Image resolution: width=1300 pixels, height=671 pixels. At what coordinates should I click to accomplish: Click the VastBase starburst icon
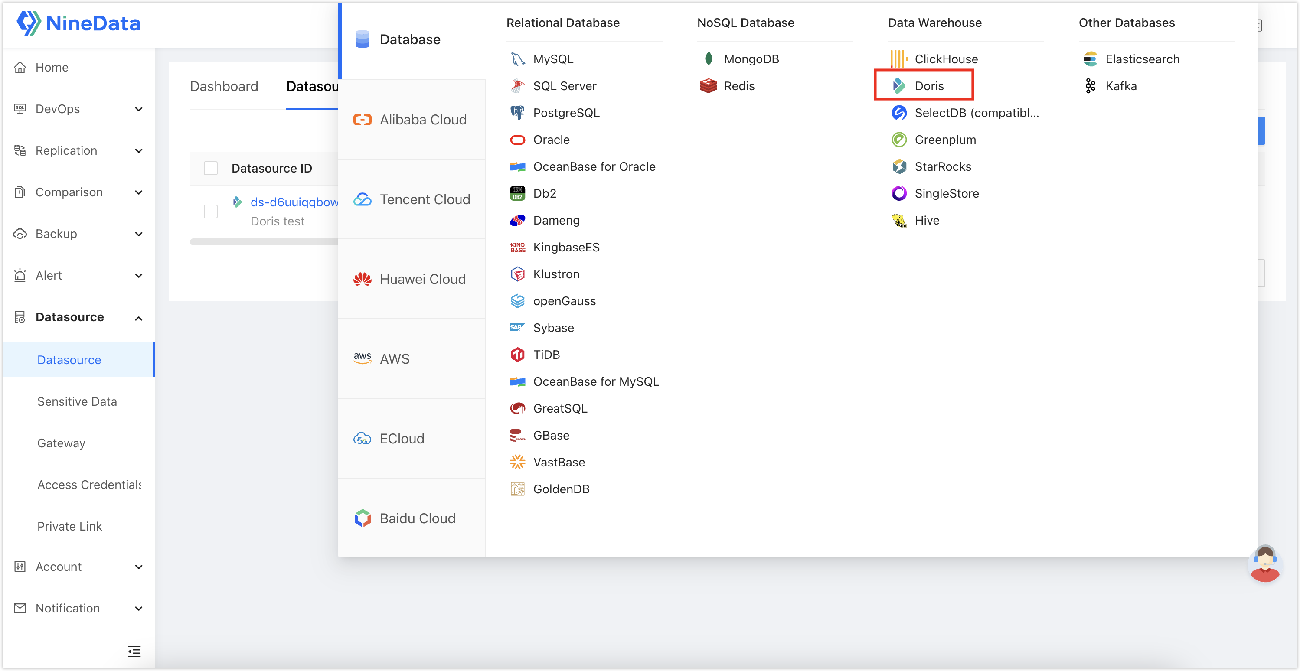[x=517, y=462]
